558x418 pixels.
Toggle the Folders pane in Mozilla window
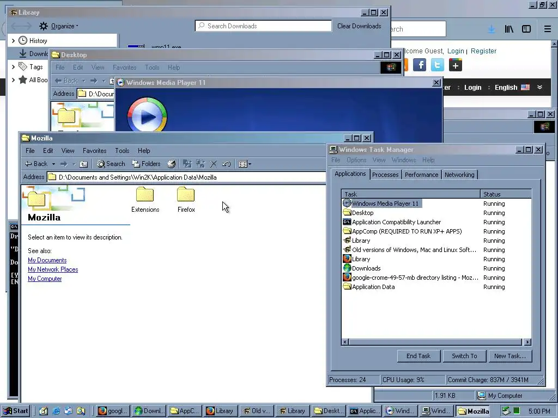pyautogui.click(x=147, y=164)
